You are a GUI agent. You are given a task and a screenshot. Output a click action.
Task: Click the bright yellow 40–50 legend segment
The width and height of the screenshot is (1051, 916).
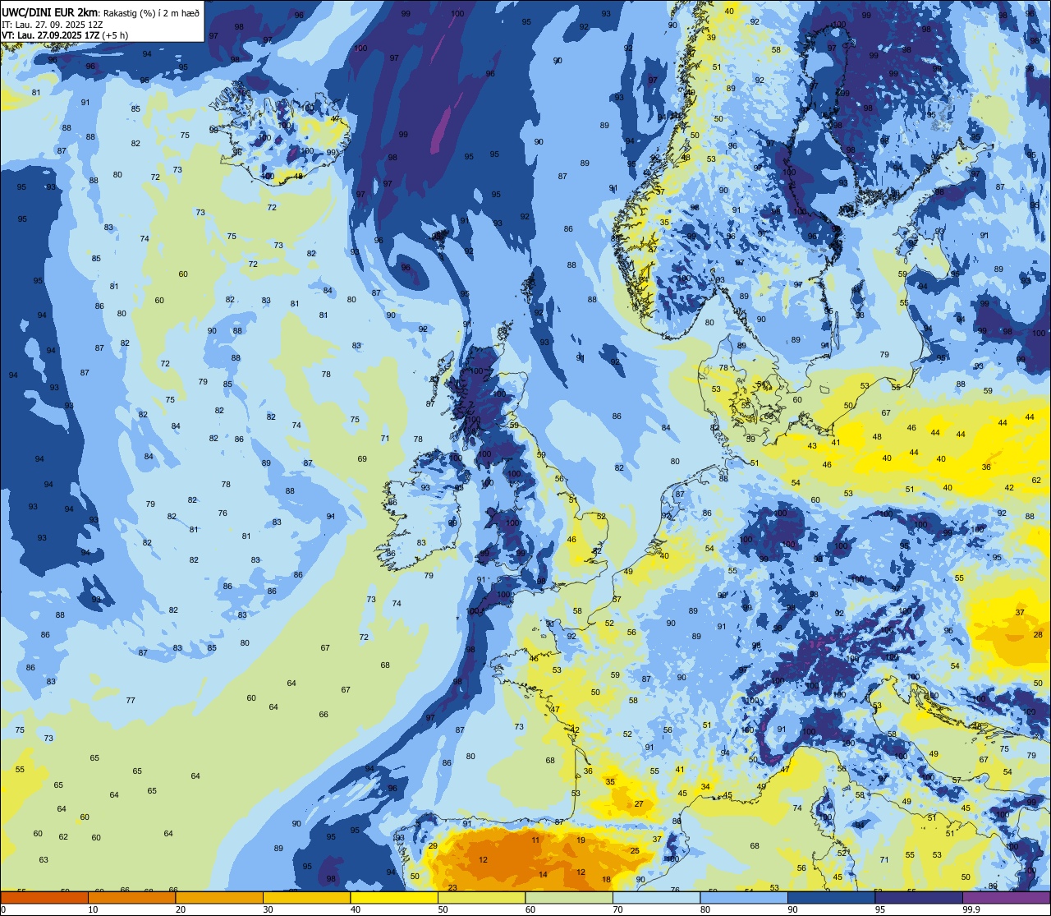394,897
